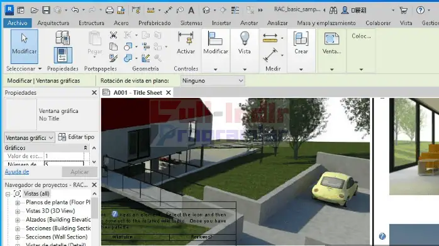Click the Aplicar button in Propiedades
Screen dimensions: 439x246
79,172
